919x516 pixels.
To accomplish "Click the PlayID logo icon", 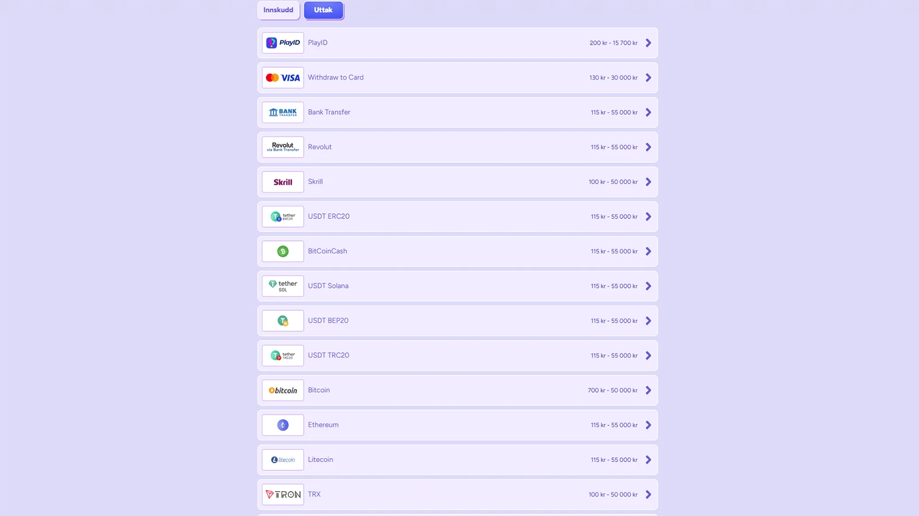I will pyautogui.click(x=283, y=43).
